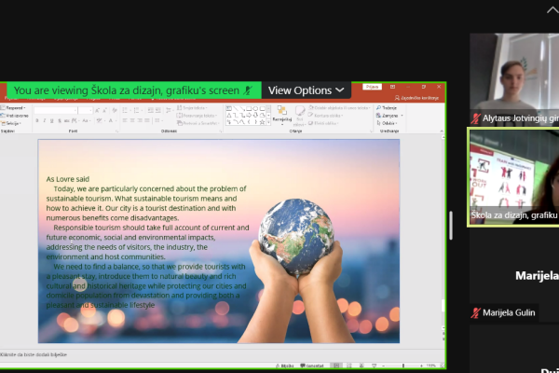The width and height of the screenshot is (559, 373).
Task: Choose text highlight color
Action: coord(101,120)
